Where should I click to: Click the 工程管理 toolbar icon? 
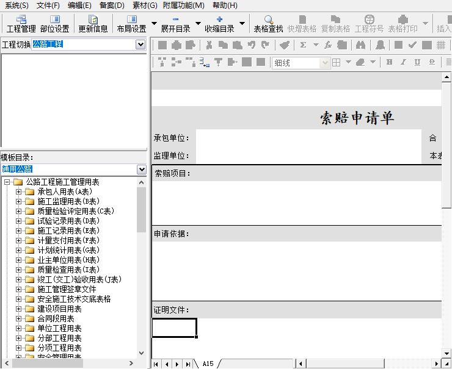[21, 24]
